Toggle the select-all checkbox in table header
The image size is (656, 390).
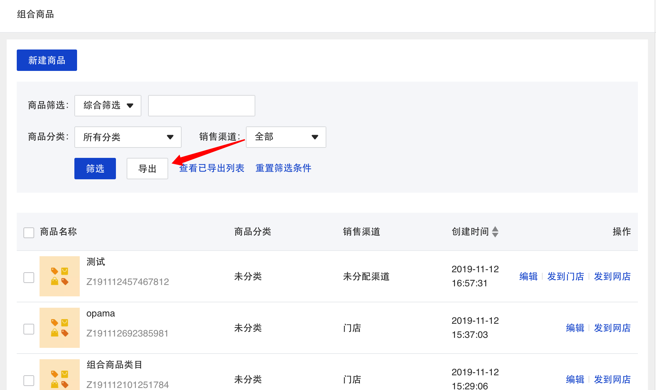(29, 232)
